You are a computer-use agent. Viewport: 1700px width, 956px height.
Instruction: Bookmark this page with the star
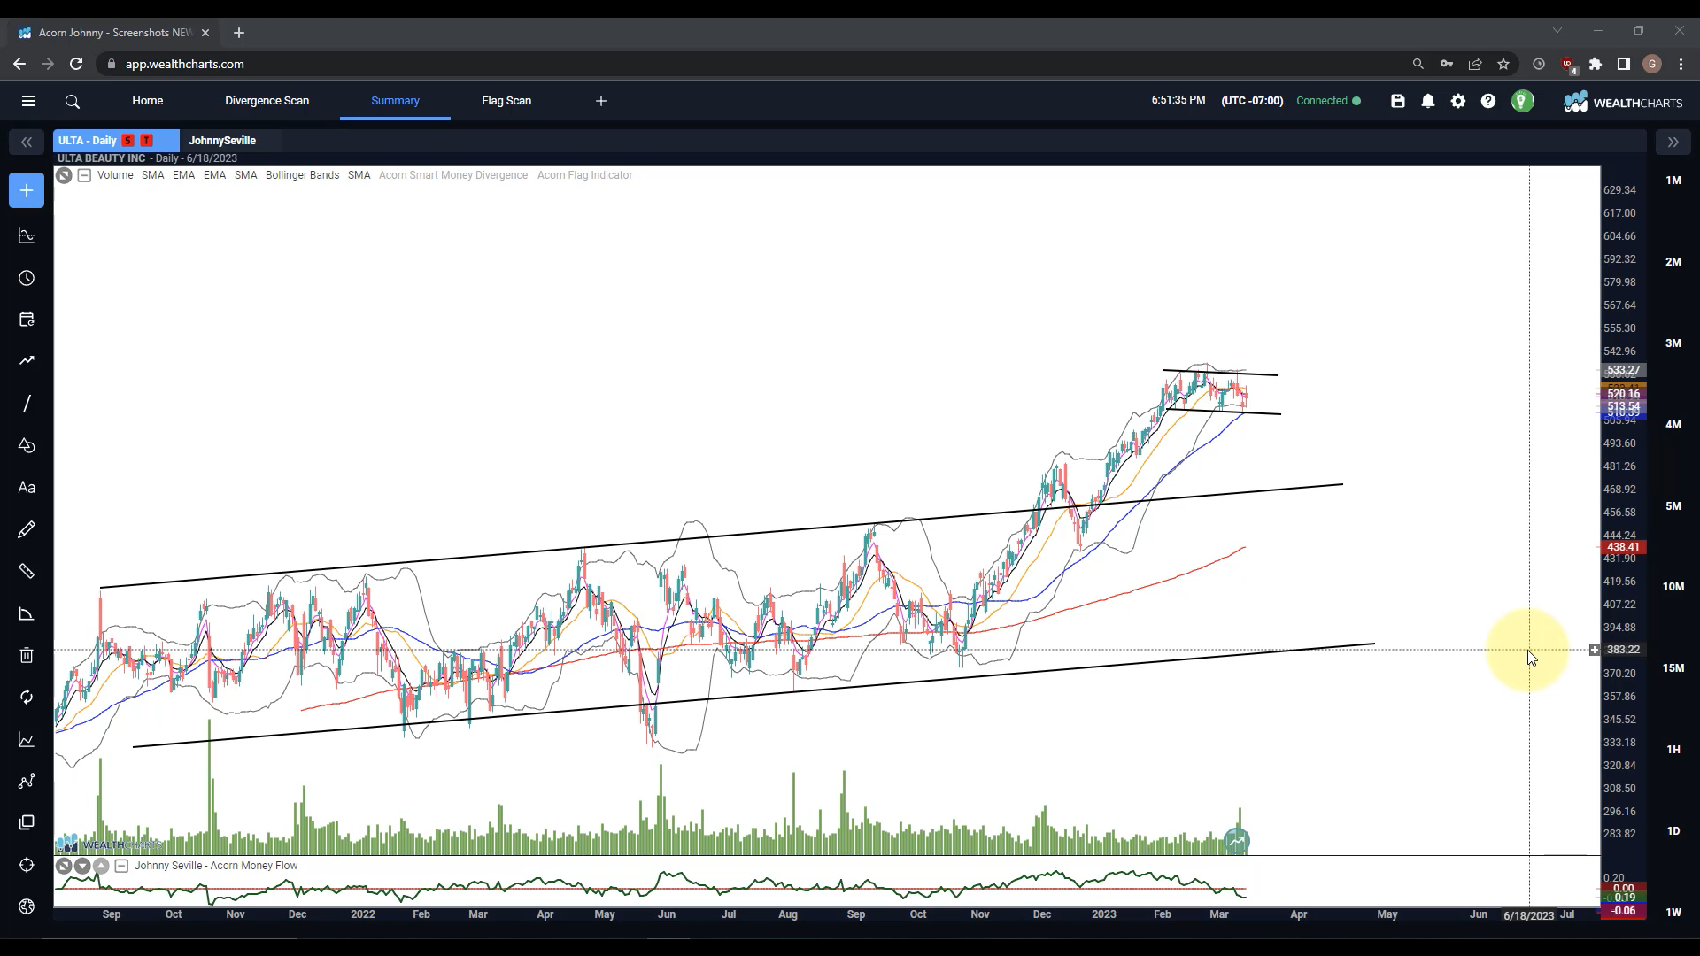pyautogui.click(x=1503, y=64)
